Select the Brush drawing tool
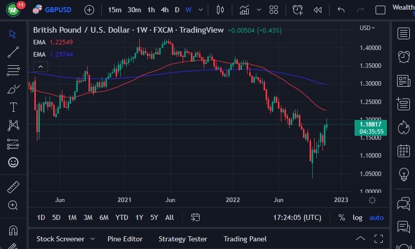The height and width of the screenshot is (249, 415). coord(13,89)
